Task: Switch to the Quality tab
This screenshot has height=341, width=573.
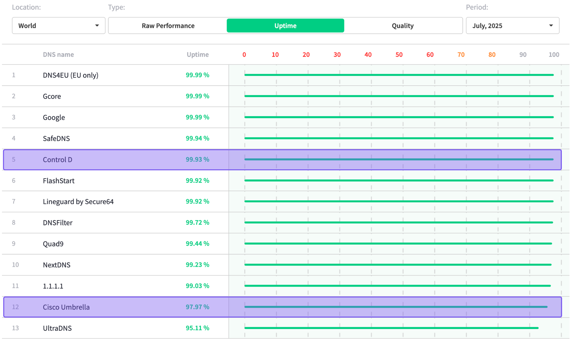Action: click(403, 26)
